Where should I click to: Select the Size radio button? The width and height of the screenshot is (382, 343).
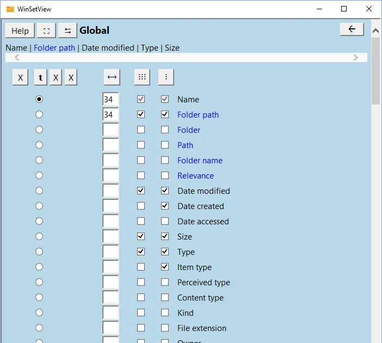(x=39, y=236)
